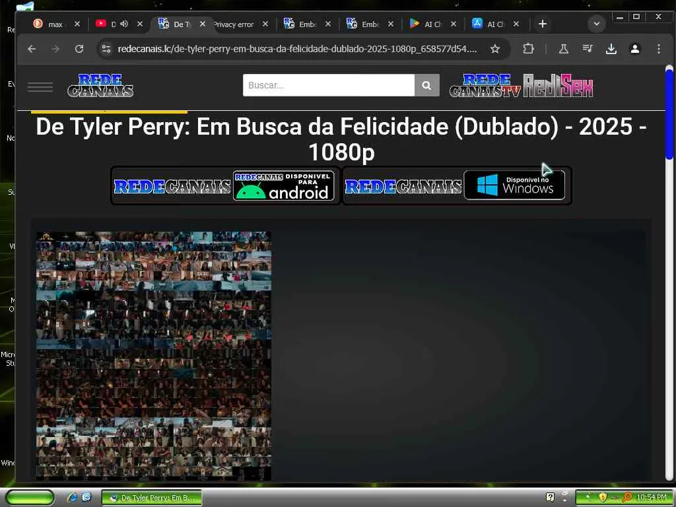Open a new tab with plus button
The width and height of the screenshot is (676, 507).
(x=543, y=24)
